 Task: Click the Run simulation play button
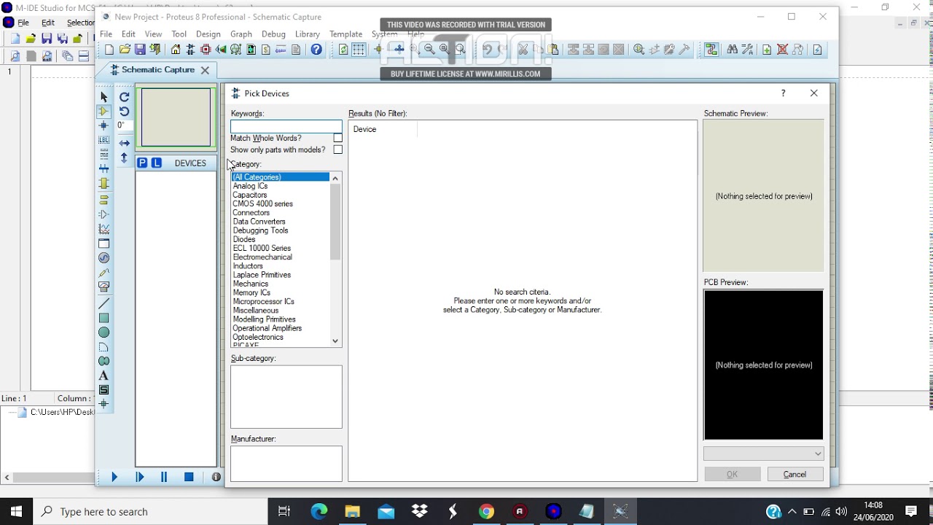pyautogui.click(x=114, y=477)
